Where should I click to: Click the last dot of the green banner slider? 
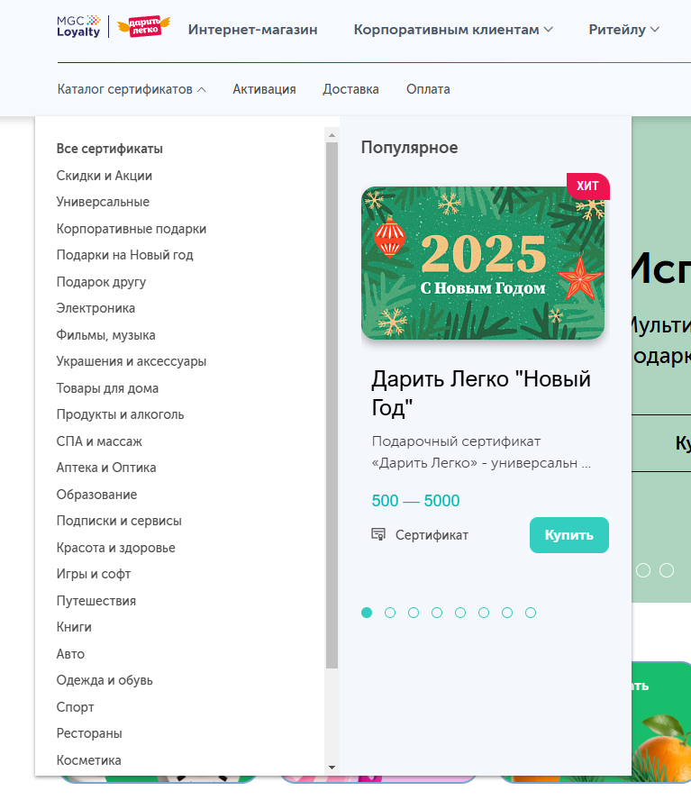667,570
